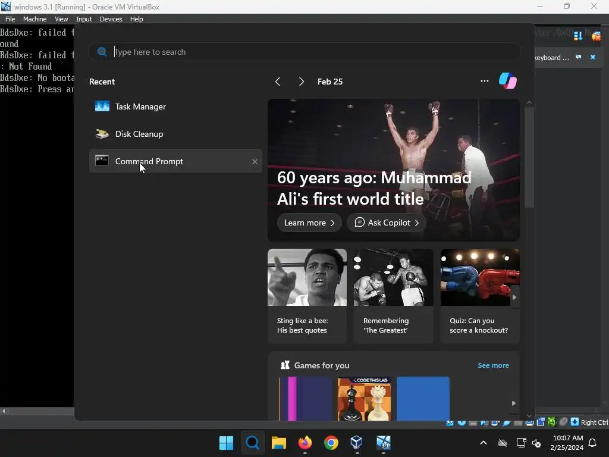Switch to the windows 3.1 VM taskbar icon
The height and width of the screenshot is (457, 609).
pyautogui.click(x=384, y=443)
